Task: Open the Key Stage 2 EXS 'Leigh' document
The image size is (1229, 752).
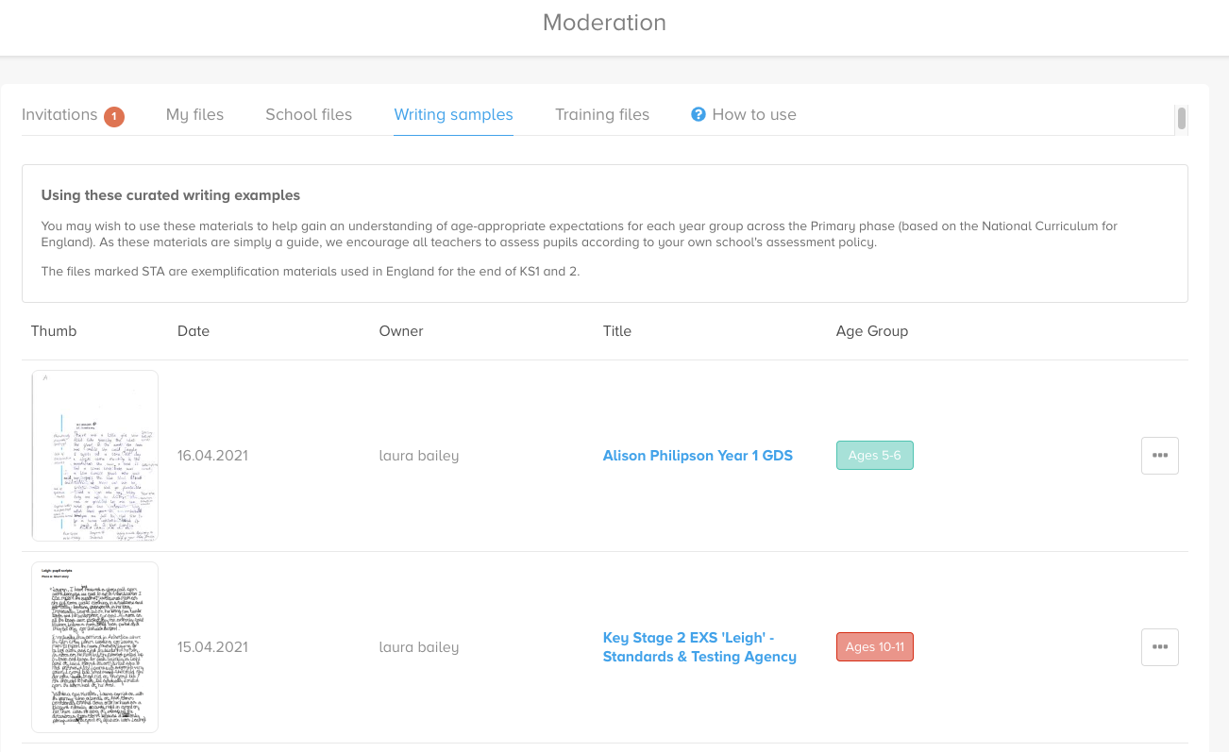Action: pos(699,646)
